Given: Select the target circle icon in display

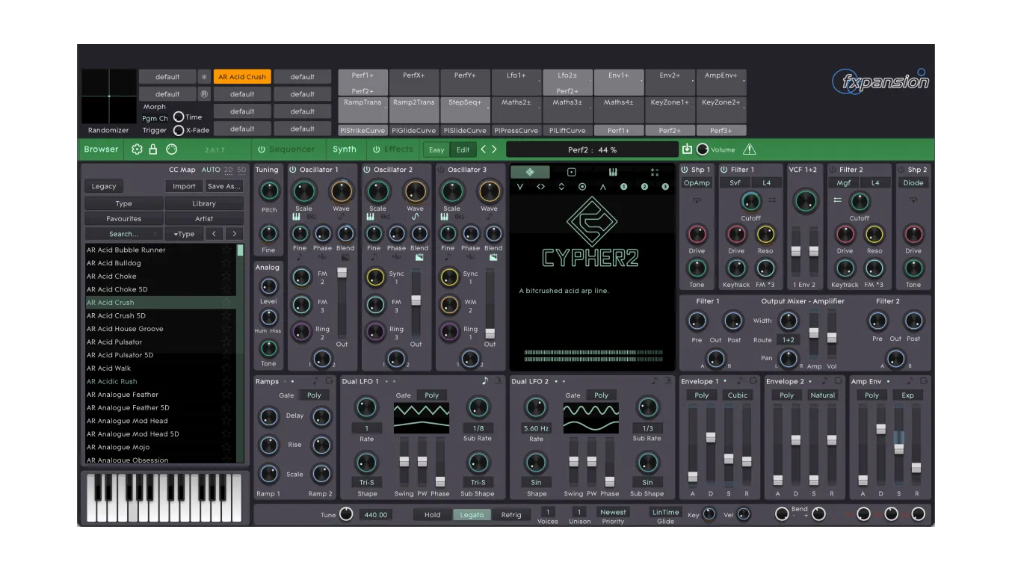Looking at the screenshot, I should click(x=582, y=187).
